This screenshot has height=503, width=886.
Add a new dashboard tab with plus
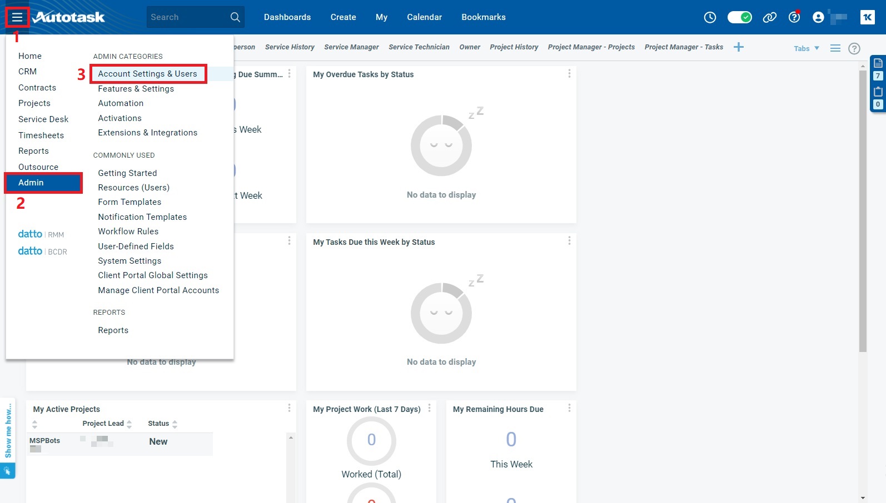click(x=738, y=47)
